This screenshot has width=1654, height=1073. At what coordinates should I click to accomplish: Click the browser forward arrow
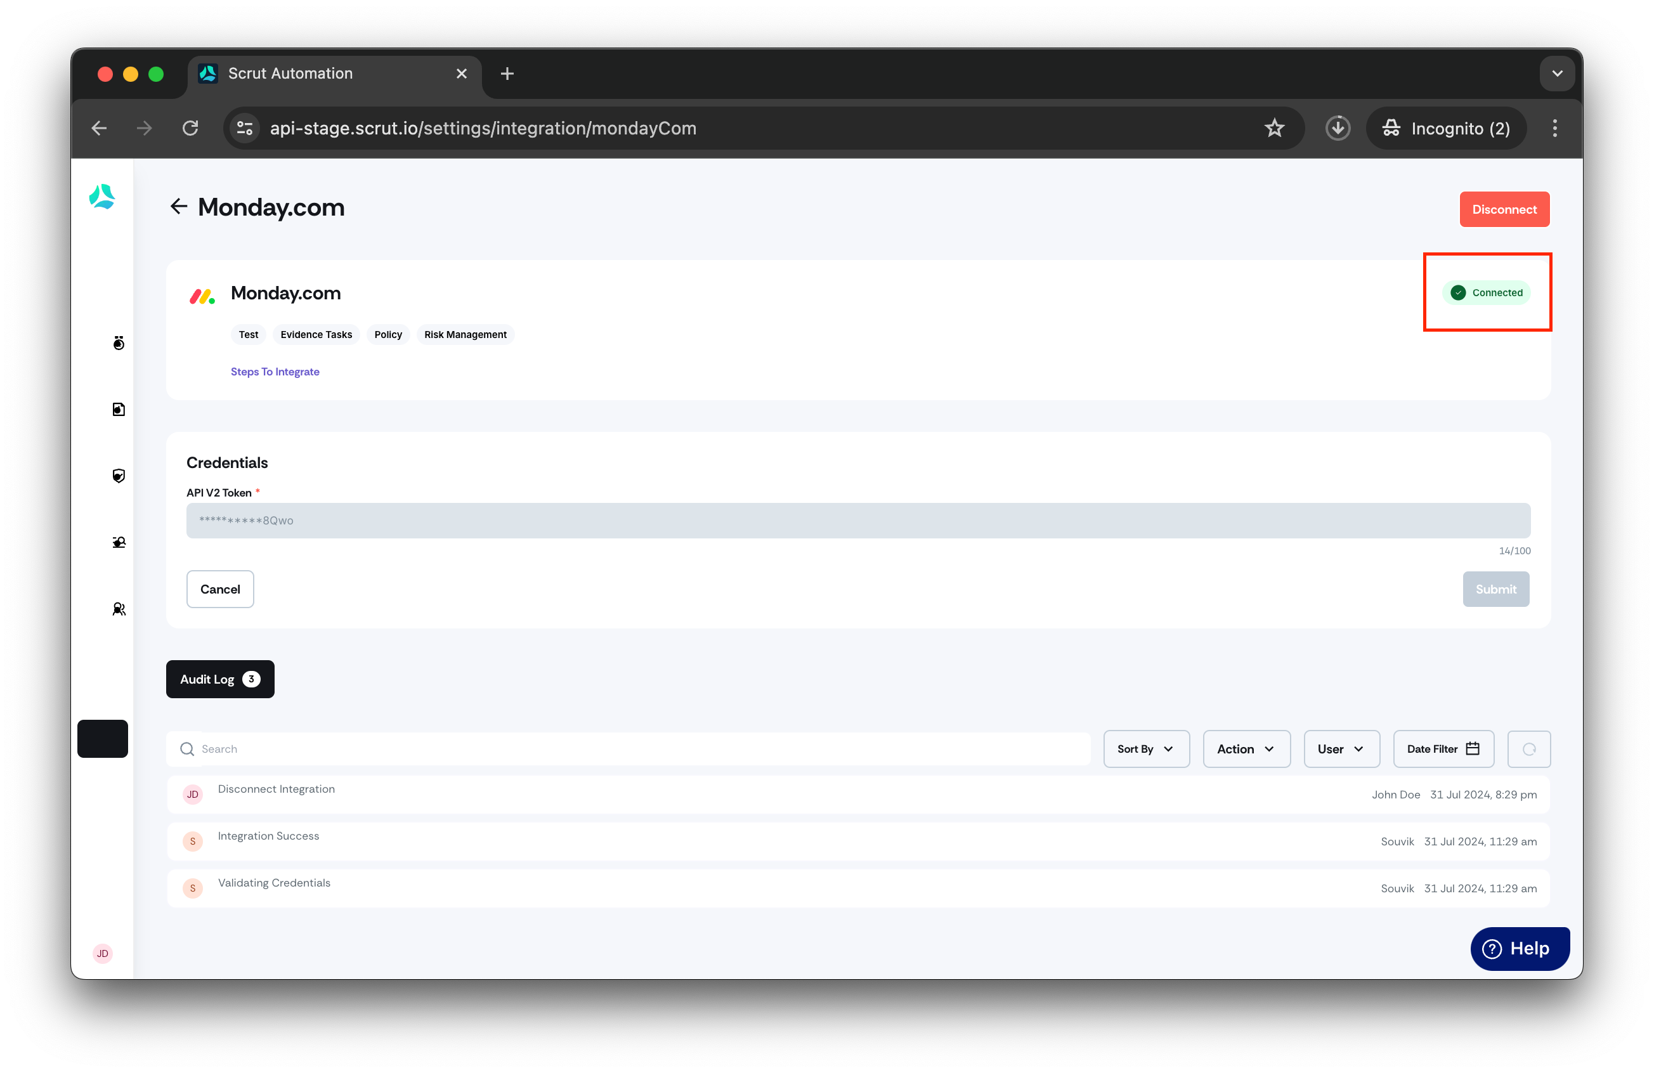click(x=144, y=128)
